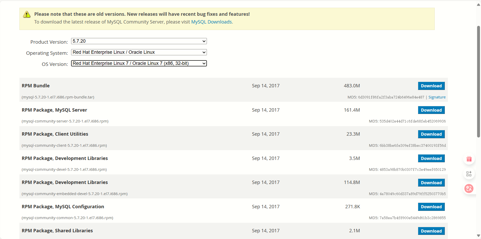The height and width of the screenshot is (239, 481).
Task: Select the 'RPM Bundle' title text
Action: [36, 86]
